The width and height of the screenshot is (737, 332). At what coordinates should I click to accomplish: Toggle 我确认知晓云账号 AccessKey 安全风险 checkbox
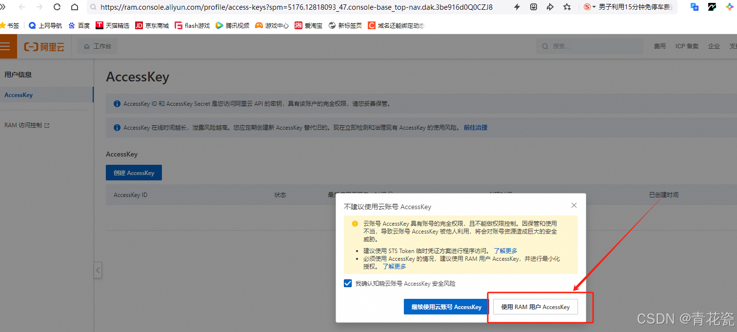[348, 283]
